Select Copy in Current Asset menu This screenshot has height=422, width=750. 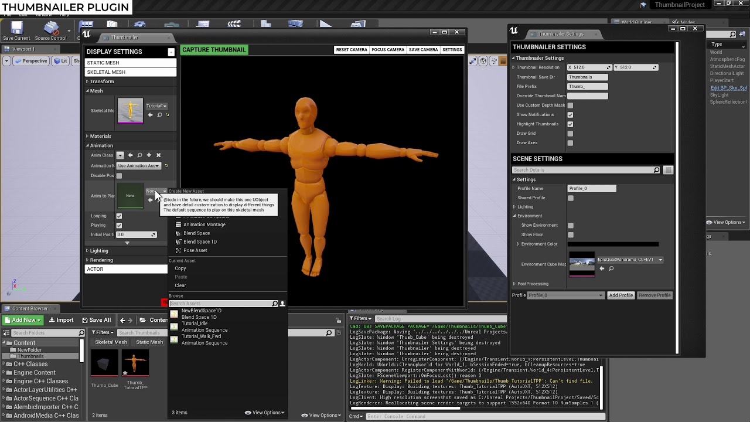(180, 268)
